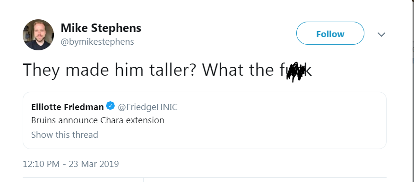Click the phrase 'They made him taller?'
This screenshot has height=182, width=414.
click(109, 70)
